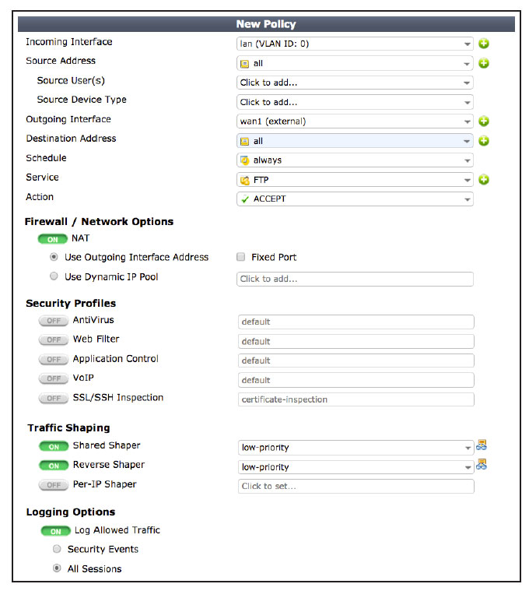The width and height of the screenshot is (529, 598).
Task: Click Application Control default profile field
Action: point(356,361)
